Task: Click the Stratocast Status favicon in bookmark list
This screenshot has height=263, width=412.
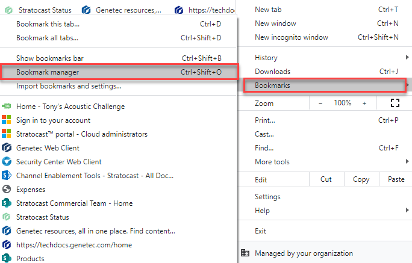Action: 6,217
